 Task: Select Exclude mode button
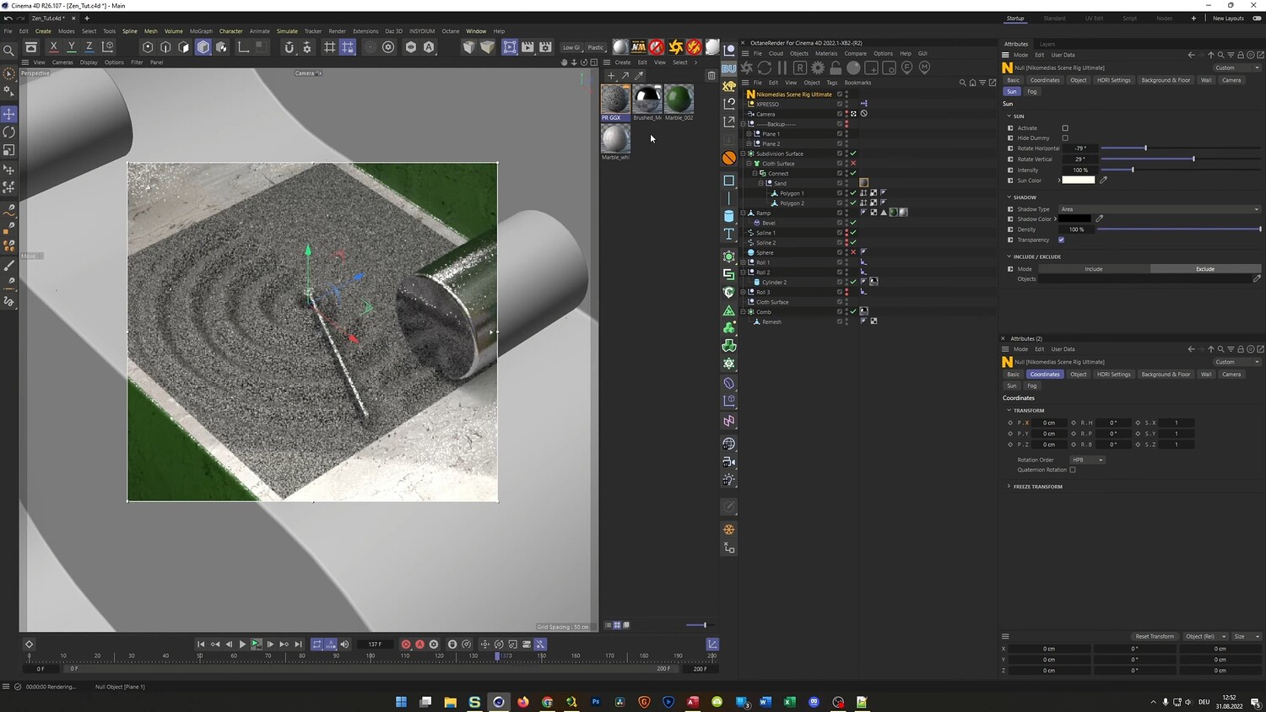(1205, 269)
